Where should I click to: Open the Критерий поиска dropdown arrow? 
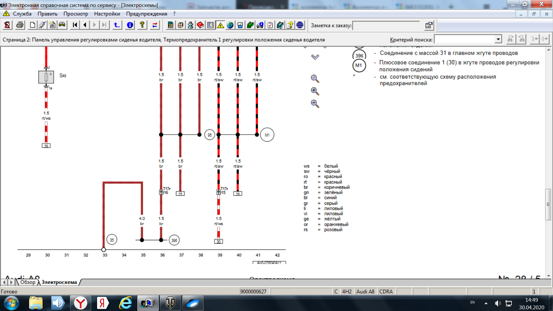pyautogui.click(x=498, y=39)
